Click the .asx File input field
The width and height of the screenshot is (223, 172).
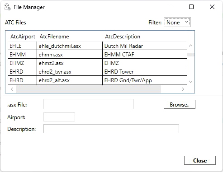click(x=89, y=104)
